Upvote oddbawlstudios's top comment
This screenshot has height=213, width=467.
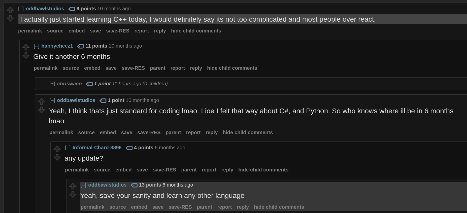click(x=10, y=10)
